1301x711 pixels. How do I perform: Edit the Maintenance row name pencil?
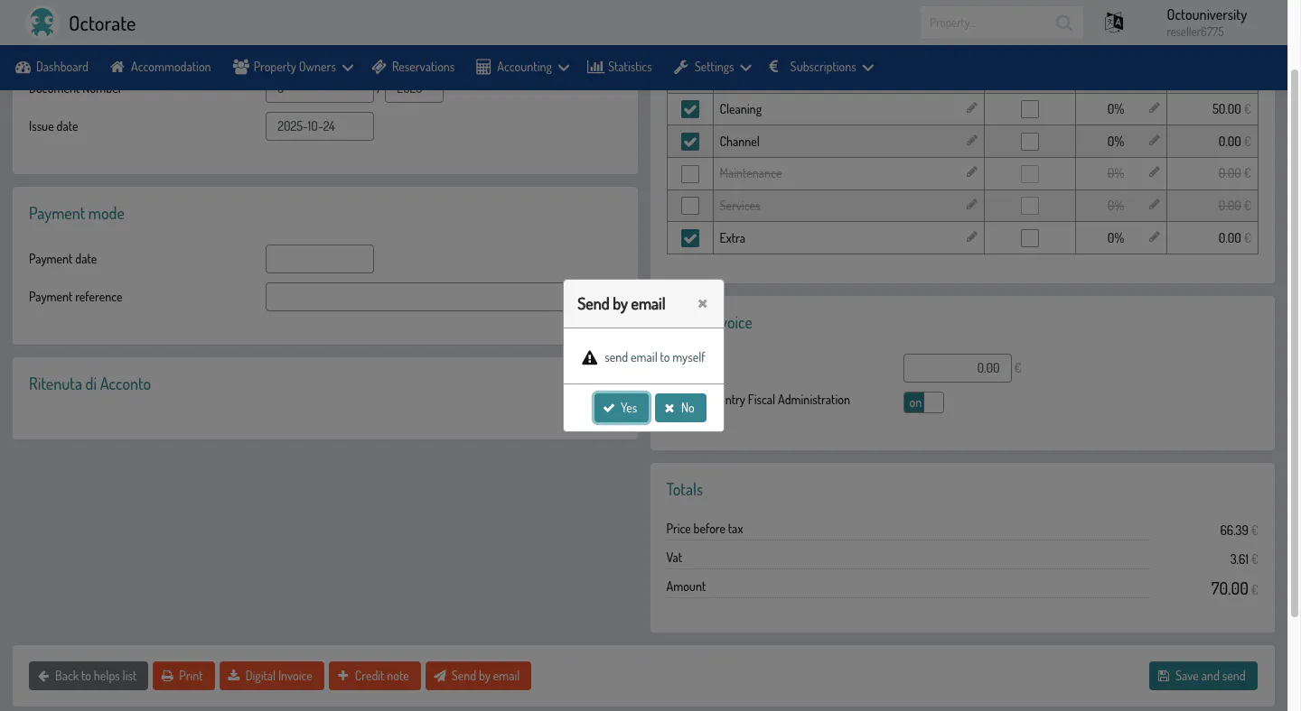coord(971,172)
